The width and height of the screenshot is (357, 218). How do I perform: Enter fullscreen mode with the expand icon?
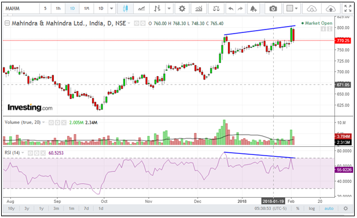(348, 9)
